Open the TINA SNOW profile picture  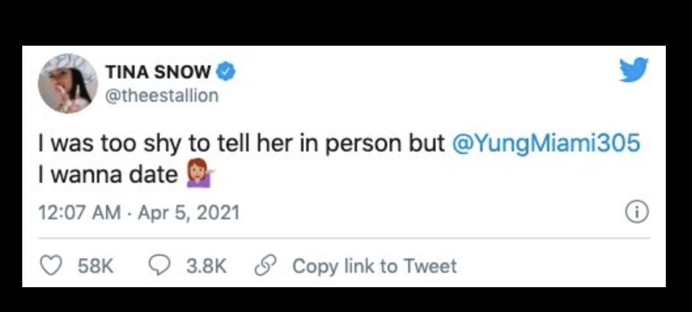point(67,83)
